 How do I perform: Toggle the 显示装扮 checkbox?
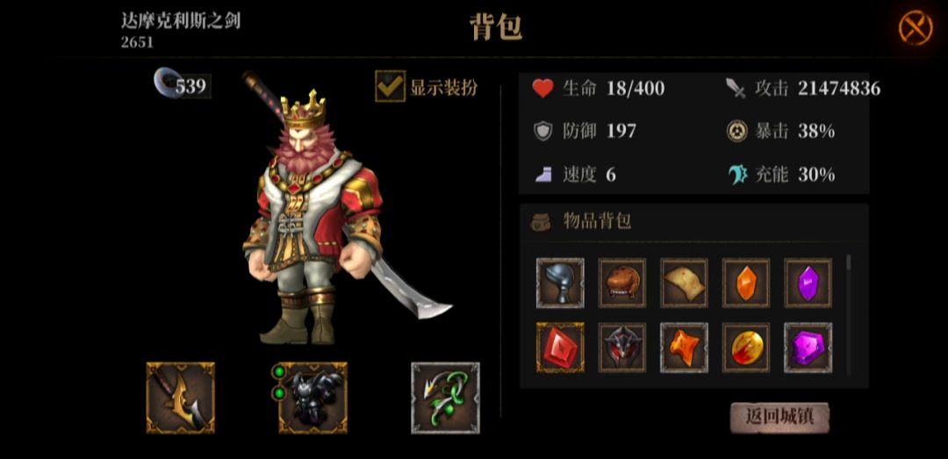pyautogui.click(x=390, y=87)
